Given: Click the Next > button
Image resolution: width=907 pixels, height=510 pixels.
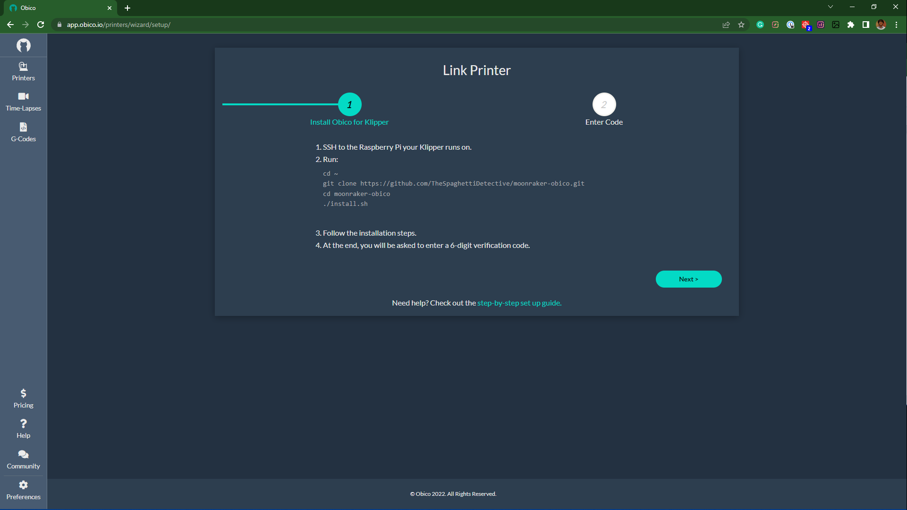Looking at the screenshot, I should 688,279.
